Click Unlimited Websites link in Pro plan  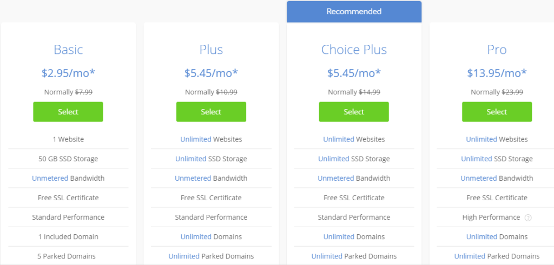click(x=481, y=139)
